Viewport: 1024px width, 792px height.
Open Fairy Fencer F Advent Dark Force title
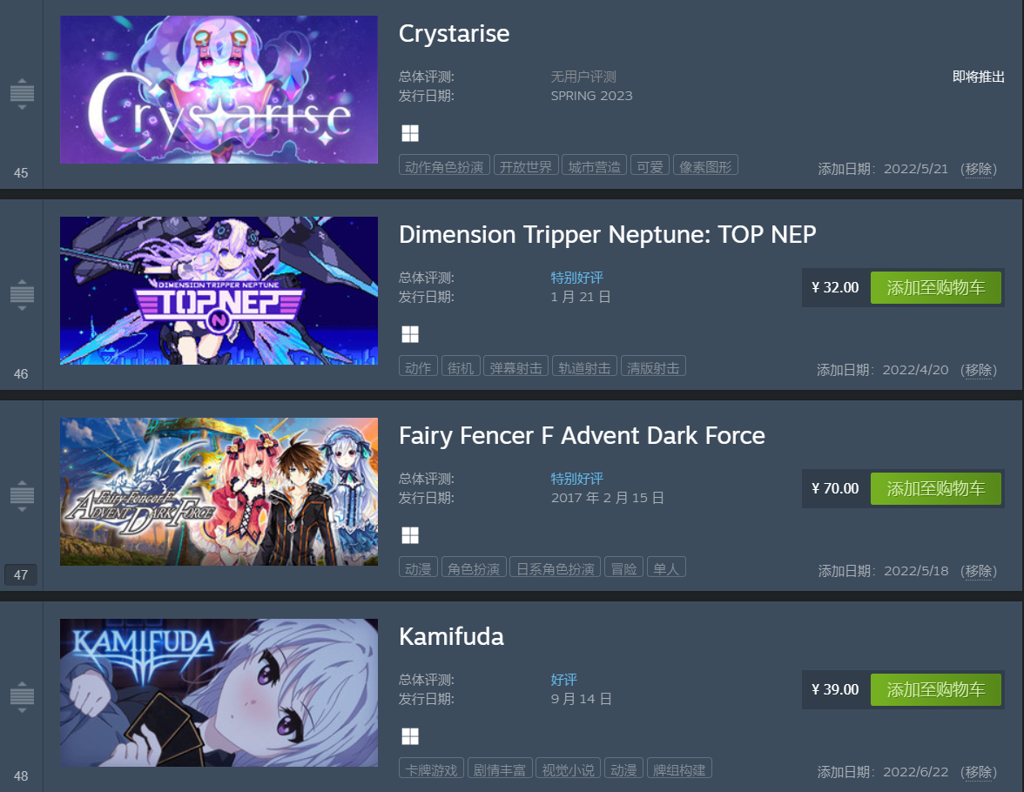[x=582, y=435]
